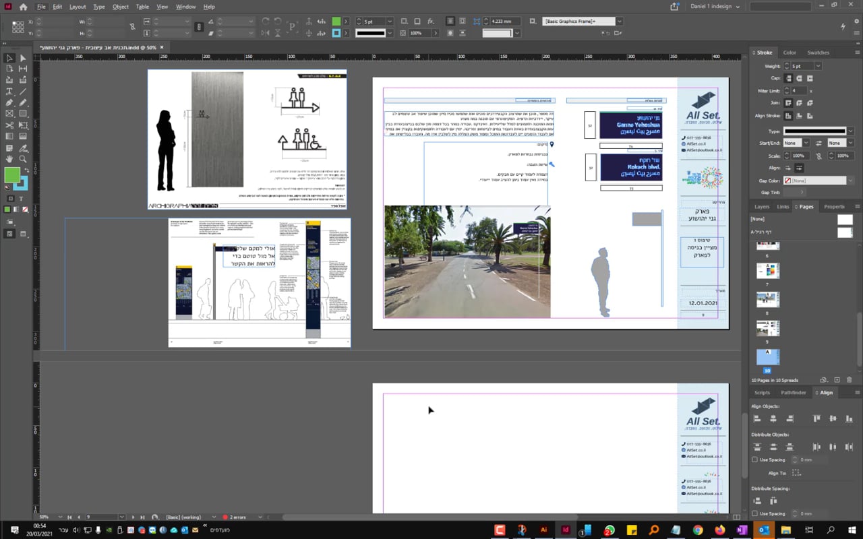The width and height of the screenshot is (863, 539).
Task: Open the Basic Graphics Frame style dropdown
Action: pos(619,22)
